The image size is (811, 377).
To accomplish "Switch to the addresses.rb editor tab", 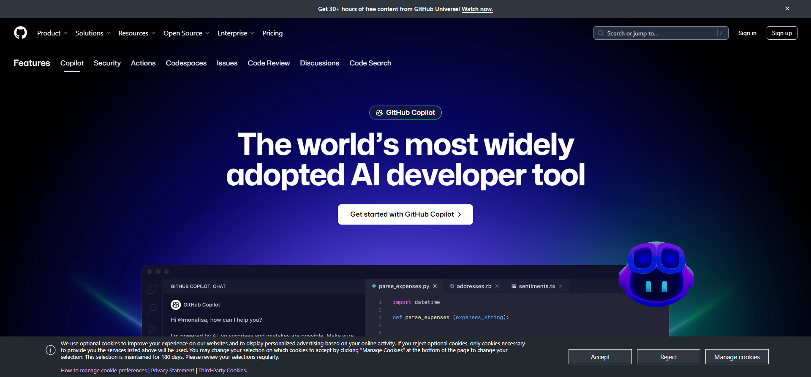I will (x=474, y=286).
